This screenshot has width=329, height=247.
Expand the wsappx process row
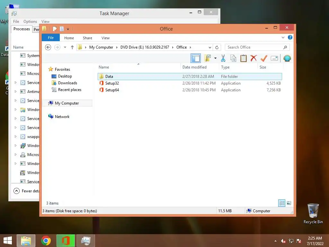point(15,136)
